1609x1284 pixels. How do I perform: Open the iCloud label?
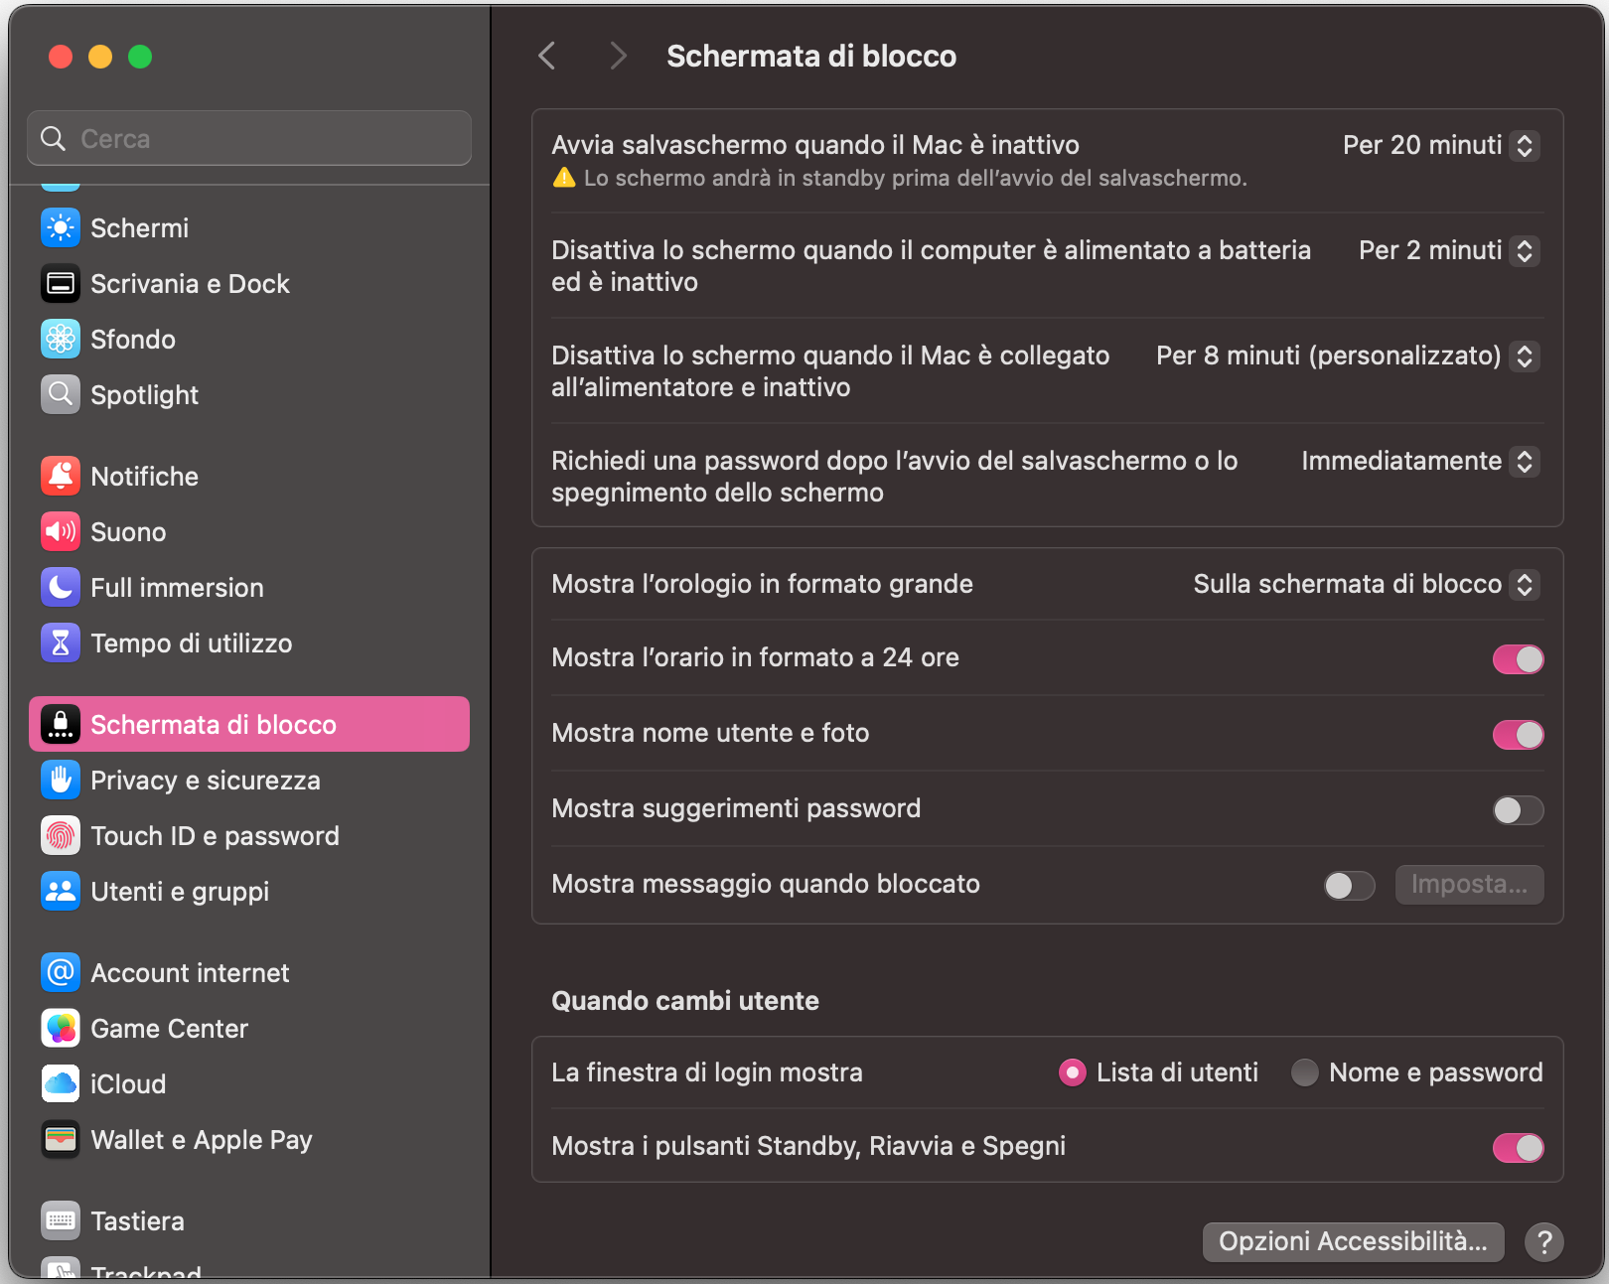(x=128, y=1084)
